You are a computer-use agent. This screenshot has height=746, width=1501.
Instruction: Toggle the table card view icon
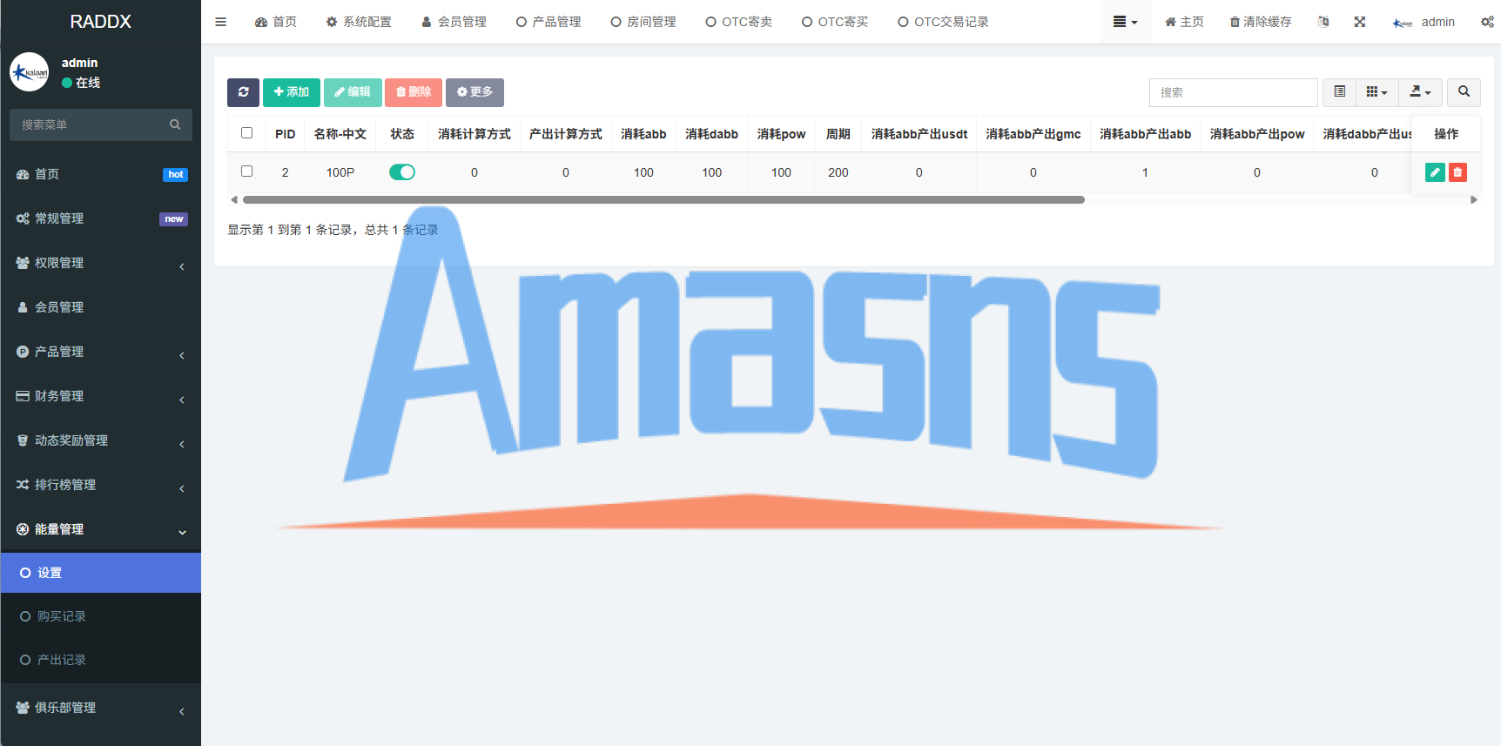point(1340,92)
